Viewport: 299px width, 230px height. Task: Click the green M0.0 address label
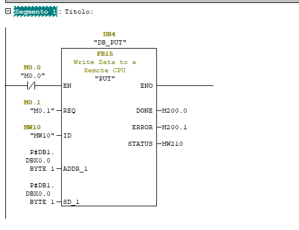(32, 68)
